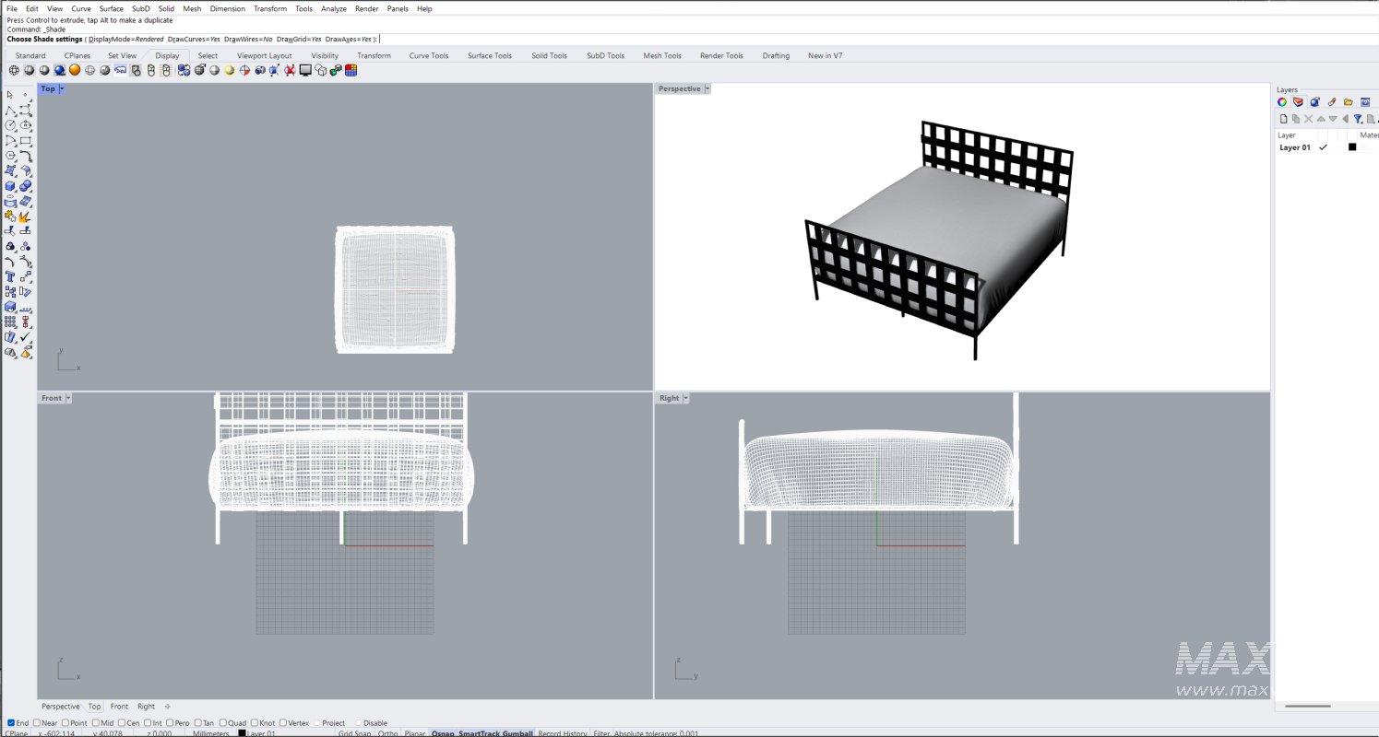Screen dimensions: 1379x737
Task: Click the Wireframe globe icon in Display toolbar
Action: coord(14,69)
